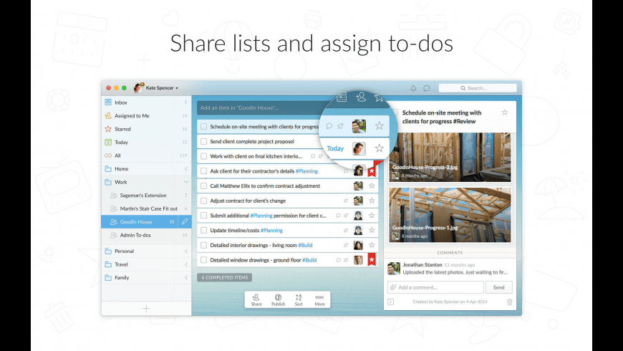Click the paperclip attach icon in comment box
This screenshot has height=351, width=623.
point(393,287)
